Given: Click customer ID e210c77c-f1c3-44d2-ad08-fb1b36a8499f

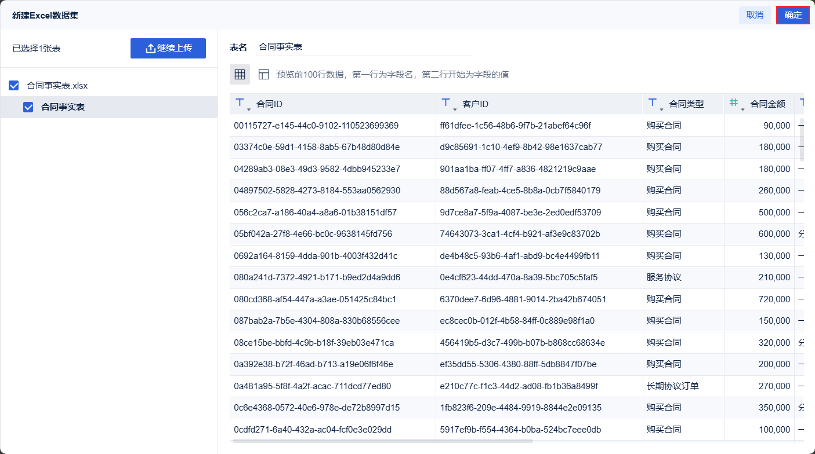Looking at the screenshot, I should (519, 386).
